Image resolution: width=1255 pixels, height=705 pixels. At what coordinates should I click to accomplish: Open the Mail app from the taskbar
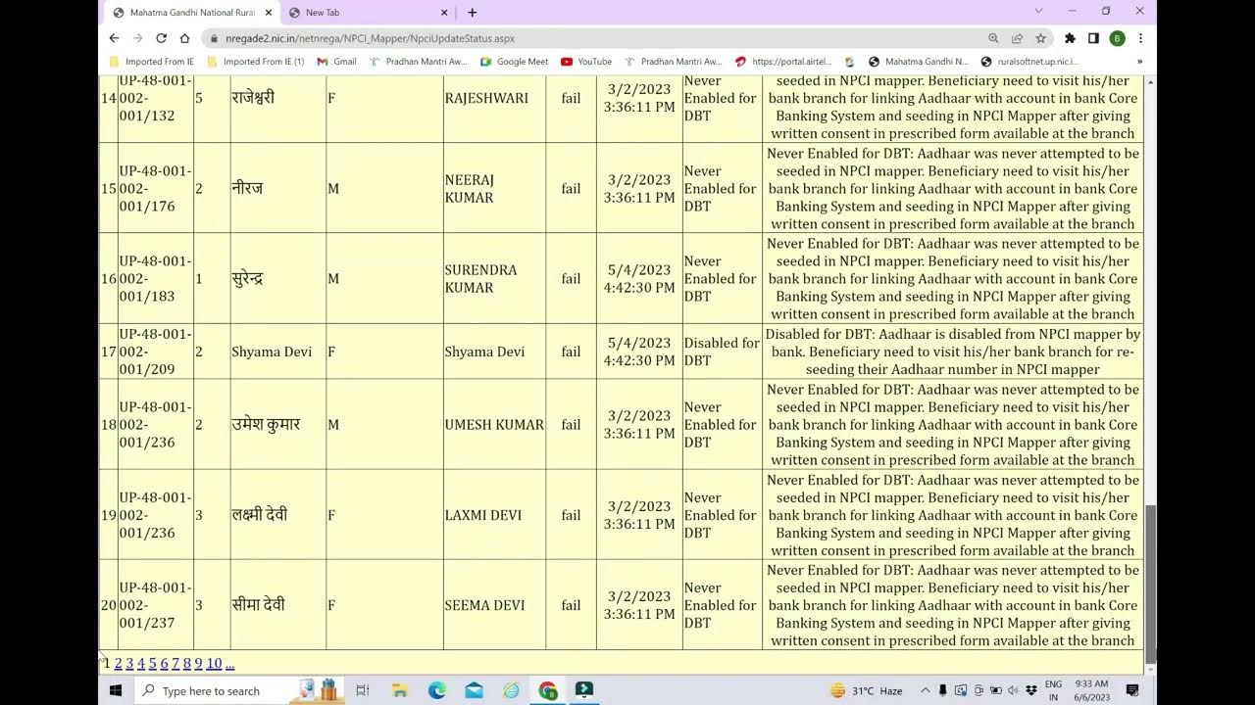click(475, 690)
